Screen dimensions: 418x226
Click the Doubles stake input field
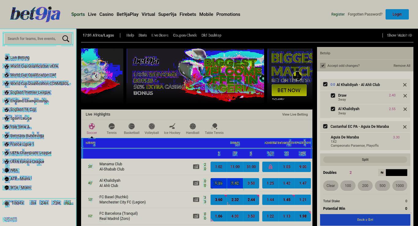(397, 173)
